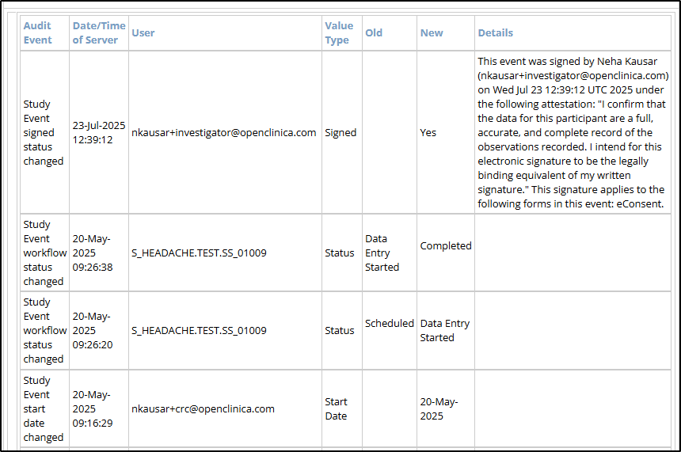Select the Details column header
Viewport: 681px width, 452px height.
click(x=495, y=33)
